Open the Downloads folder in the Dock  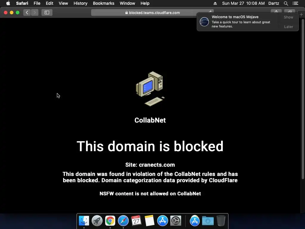point(208,221)
